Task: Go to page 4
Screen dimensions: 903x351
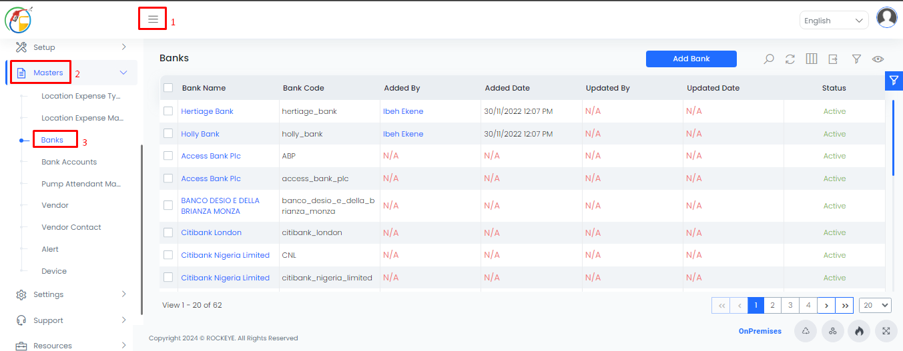Action: pyautogui.click(x=808, y=305)
